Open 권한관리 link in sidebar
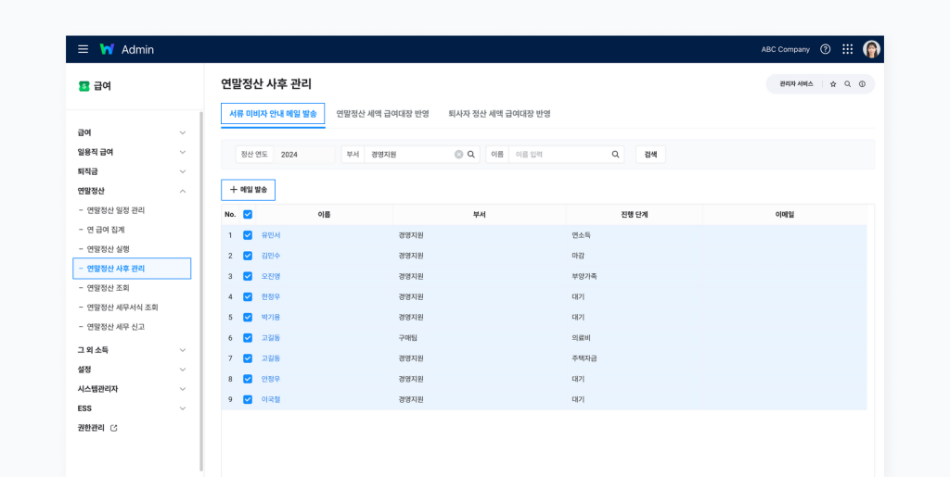Screen dimensions: 950x477 pos(92,428)
